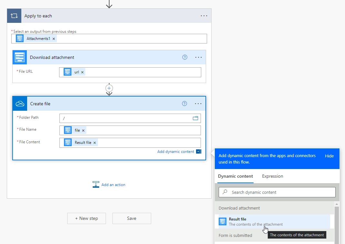Click the Download attachment section header
The height and width of the screenshot is (244, 345).
(x=274, y=208)
